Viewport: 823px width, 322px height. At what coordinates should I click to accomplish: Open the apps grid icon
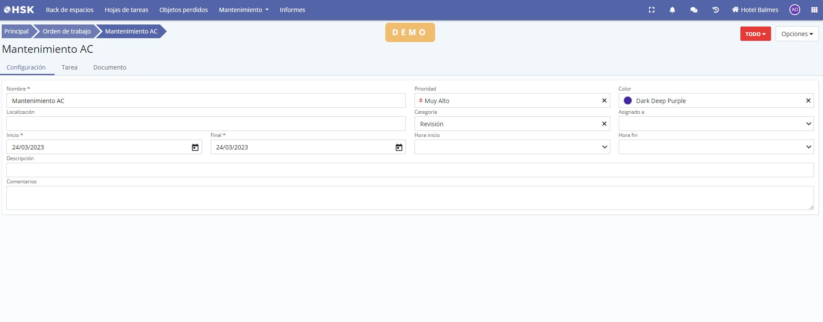click(814, 10)
